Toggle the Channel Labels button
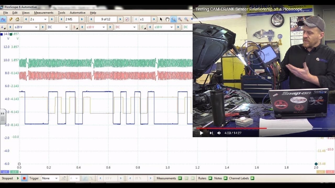Screen dimensions: 335x188 point(252,178)
